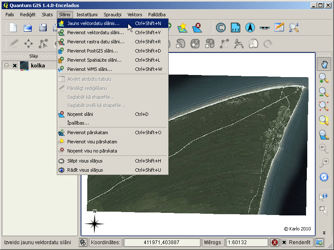Click the Mērogs scale field 1:60132
This screenshot has width=334, height=250.
[246, 242]
